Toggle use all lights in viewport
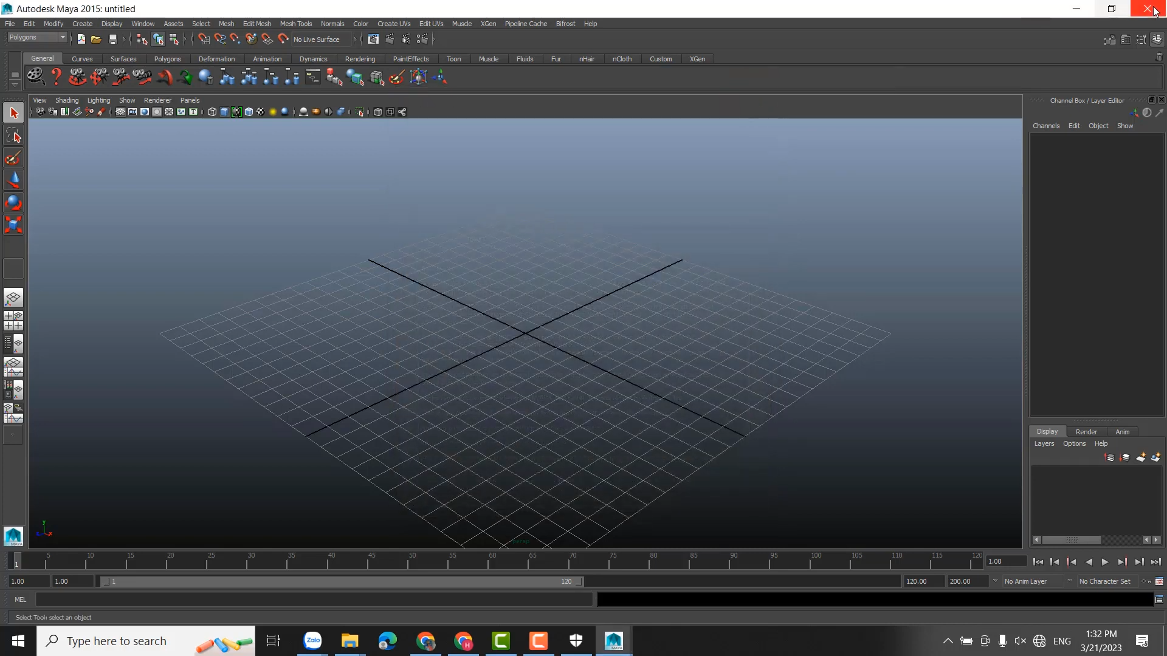Image resolution: width=1167 pixels, height=656 pixels. pyautogui.click(x=272, y=112)
